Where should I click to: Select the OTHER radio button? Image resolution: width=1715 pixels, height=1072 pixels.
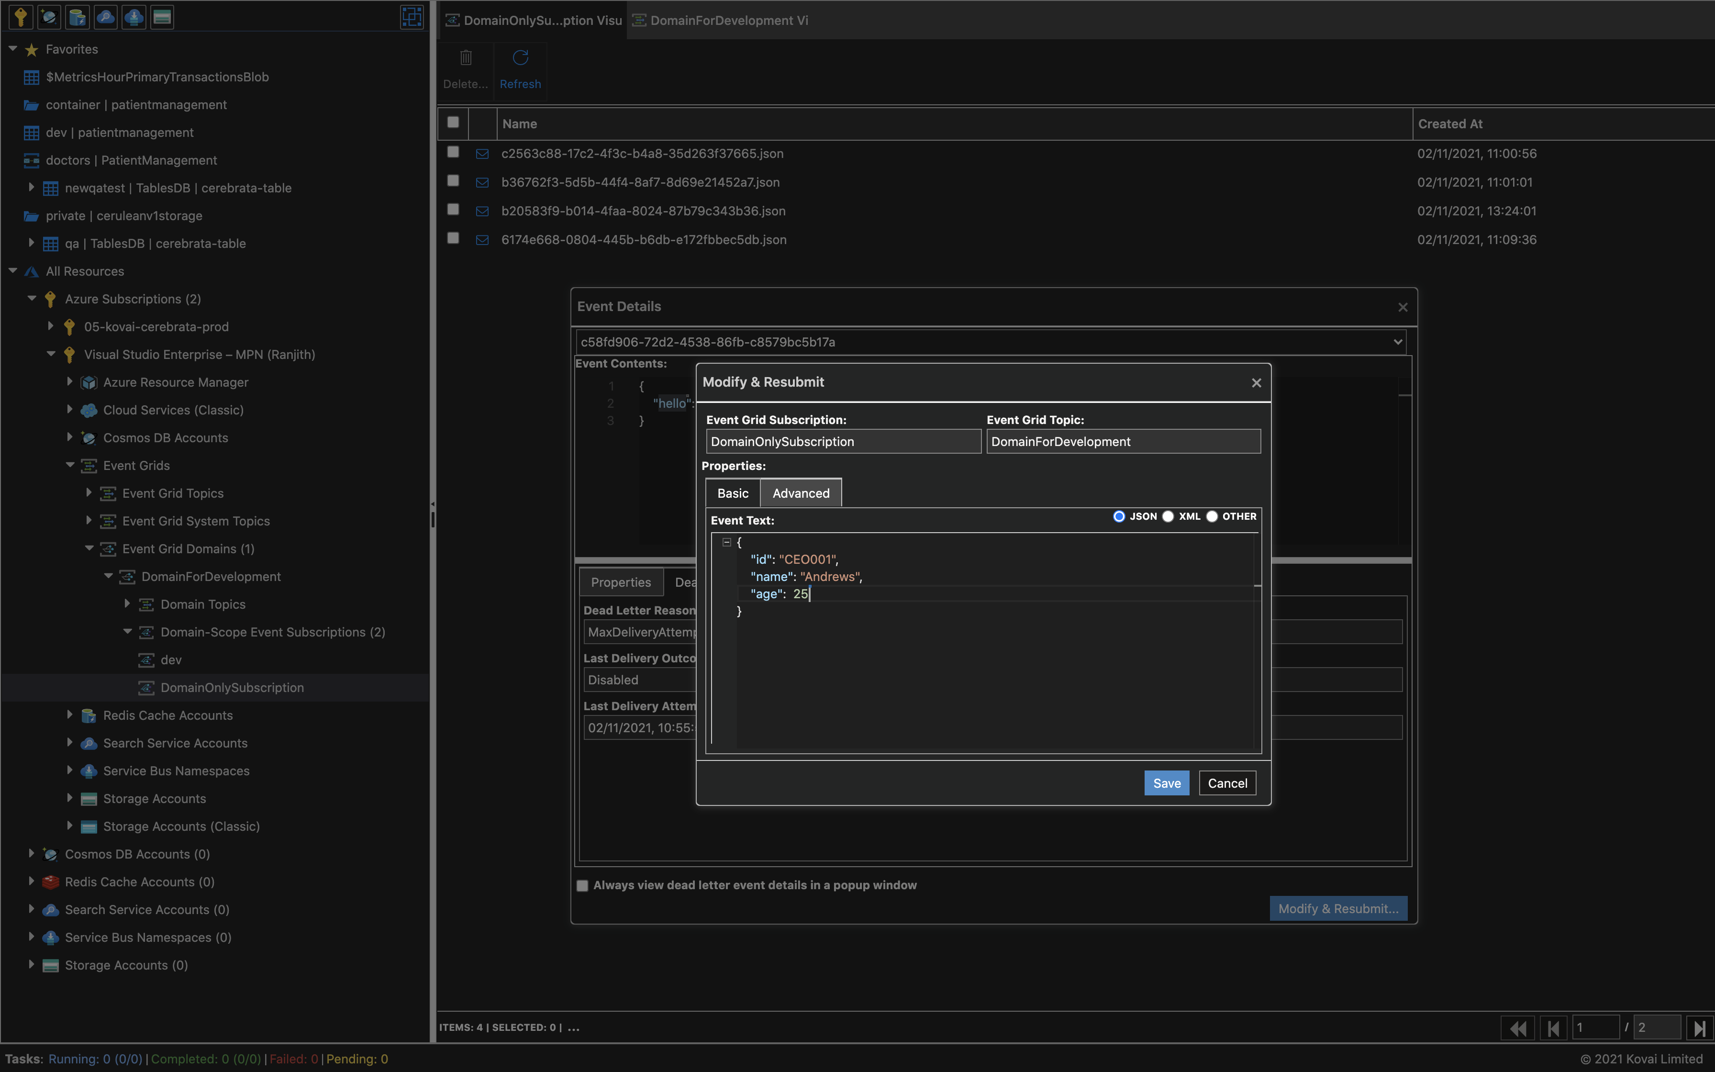[1212, 516]
